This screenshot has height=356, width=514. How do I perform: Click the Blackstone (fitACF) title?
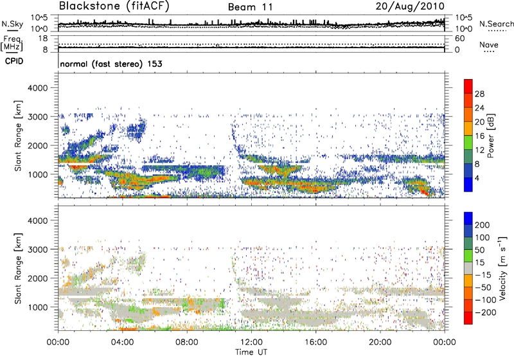pos(114,6)
